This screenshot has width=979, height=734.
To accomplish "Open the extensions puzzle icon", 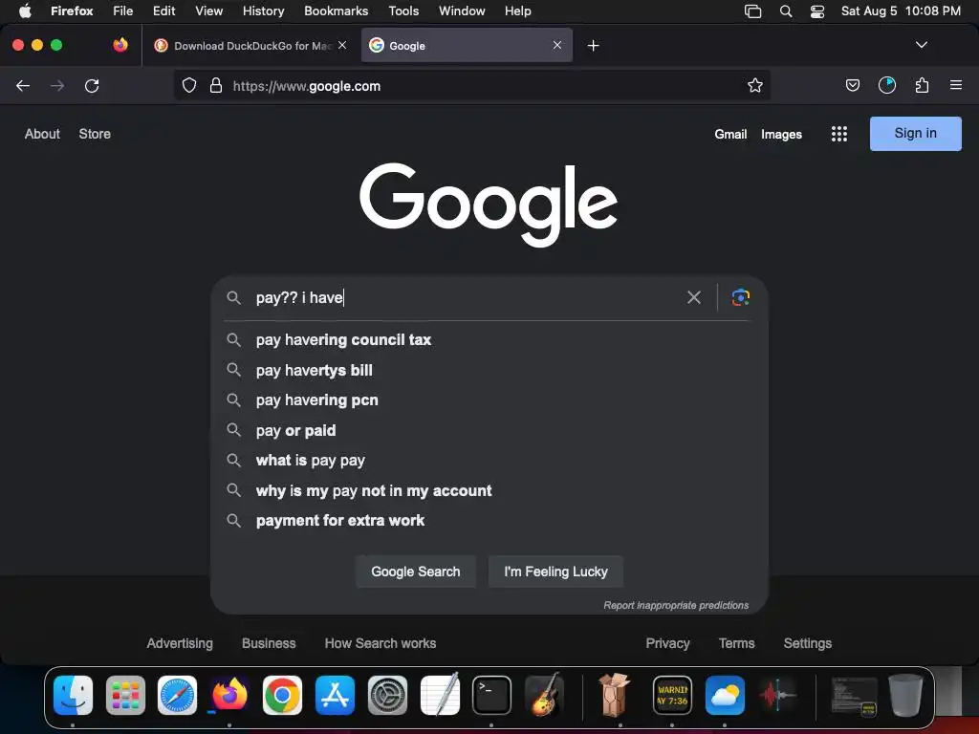I will click(922, 85).
